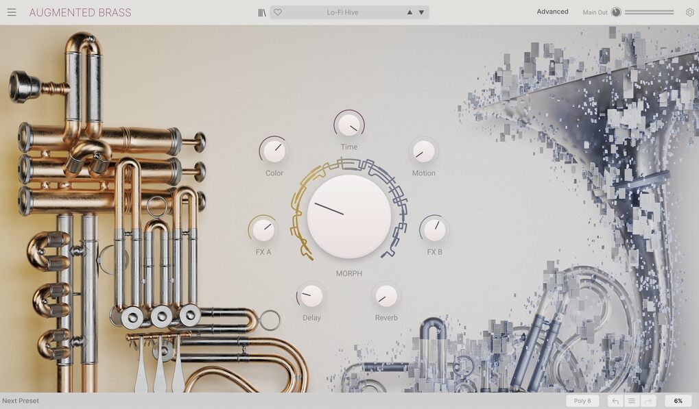Click the 6% CPU meter button
Image resolution: width=699 pixels, height=409 pixels.
[677, 401]
